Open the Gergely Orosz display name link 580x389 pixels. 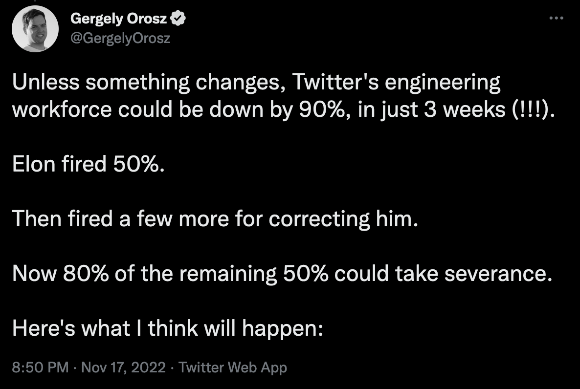pos(118,19)
